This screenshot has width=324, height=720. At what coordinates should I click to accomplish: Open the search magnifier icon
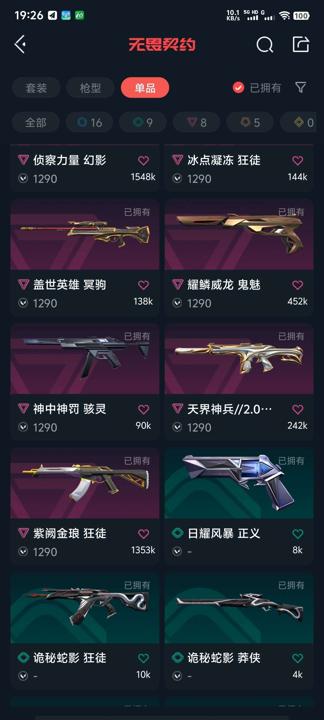pos(265,45)
